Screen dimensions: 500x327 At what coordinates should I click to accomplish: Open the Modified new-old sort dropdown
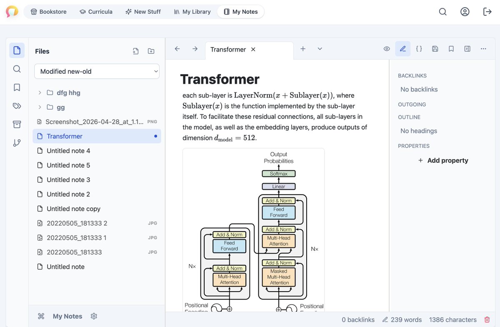point(97,71)
